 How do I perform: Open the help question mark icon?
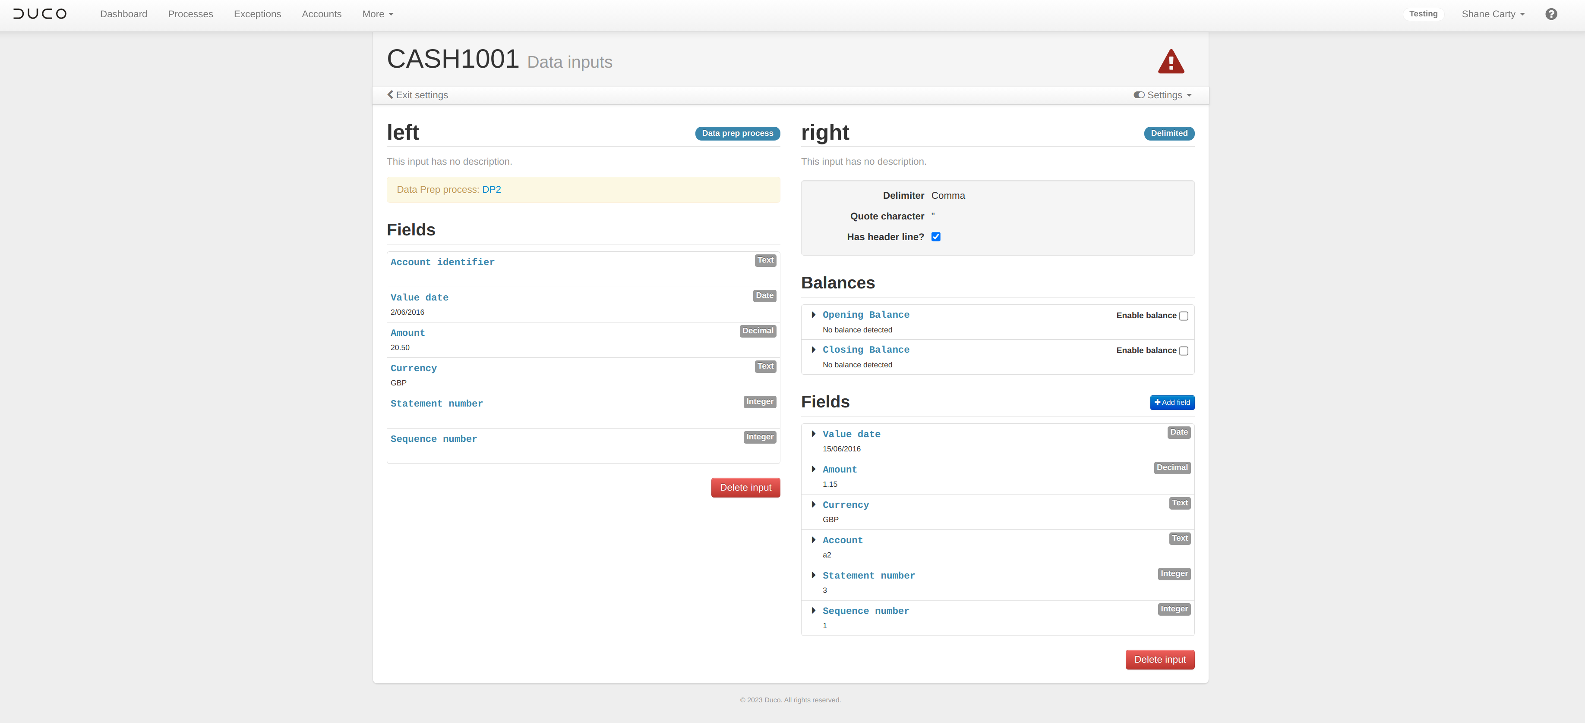[x=1550, y=14]
